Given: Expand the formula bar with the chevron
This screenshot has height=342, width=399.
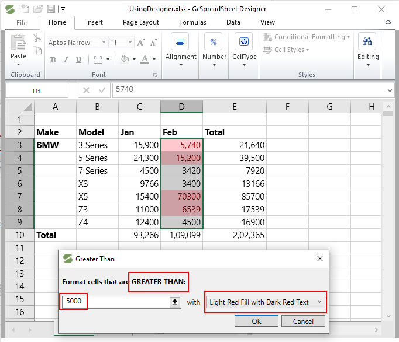Looking at the screenshot, I should point(390,90).
